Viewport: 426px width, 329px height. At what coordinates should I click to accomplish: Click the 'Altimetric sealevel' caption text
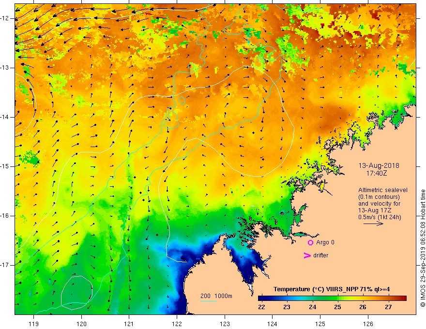(383, 190)
